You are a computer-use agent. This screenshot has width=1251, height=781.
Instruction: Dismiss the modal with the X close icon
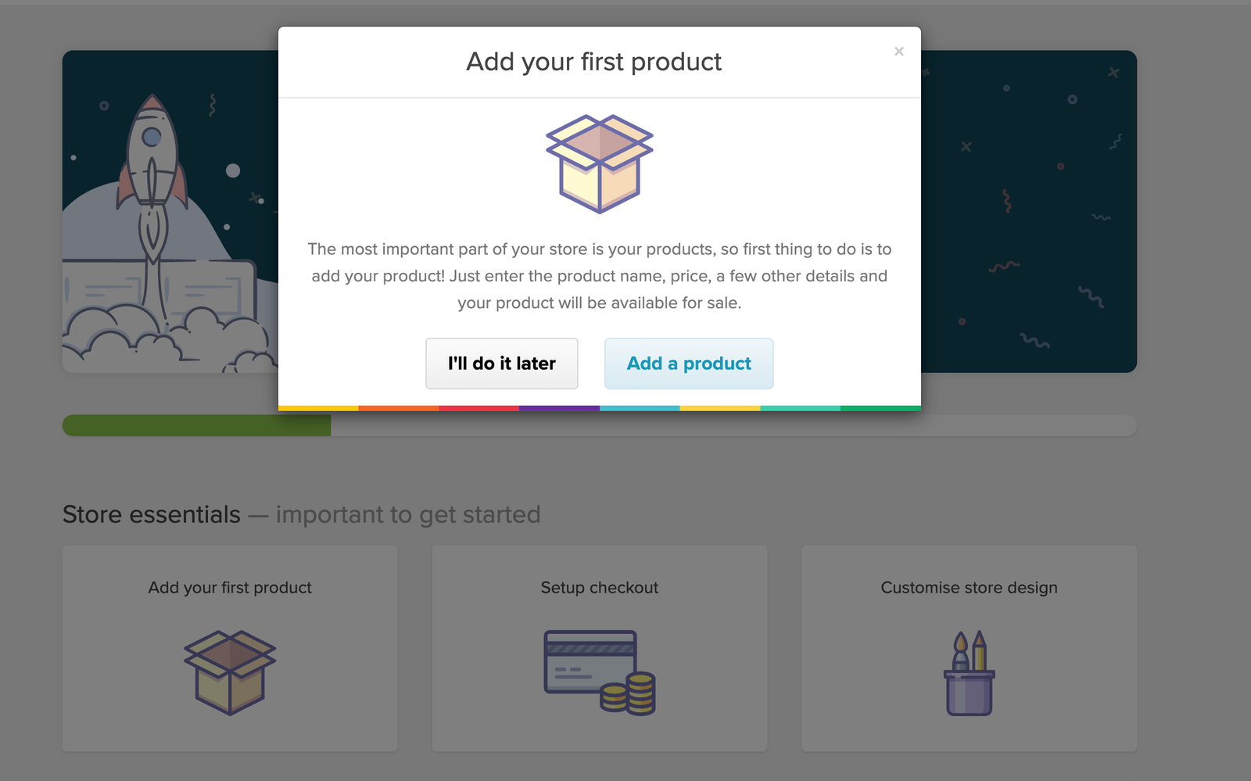[x=899, y=51]
